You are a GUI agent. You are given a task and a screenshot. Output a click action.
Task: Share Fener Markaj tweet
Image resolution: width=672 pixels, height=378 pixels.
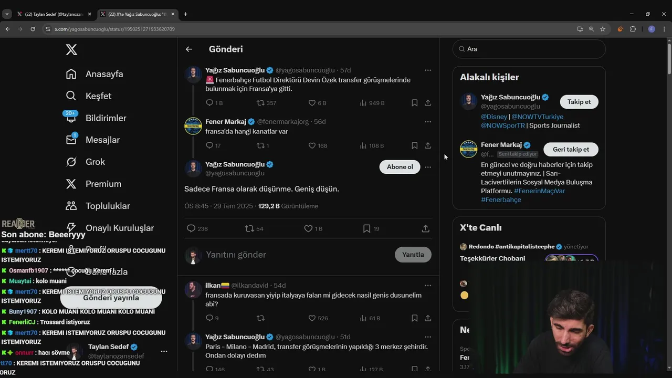[428, 145]
